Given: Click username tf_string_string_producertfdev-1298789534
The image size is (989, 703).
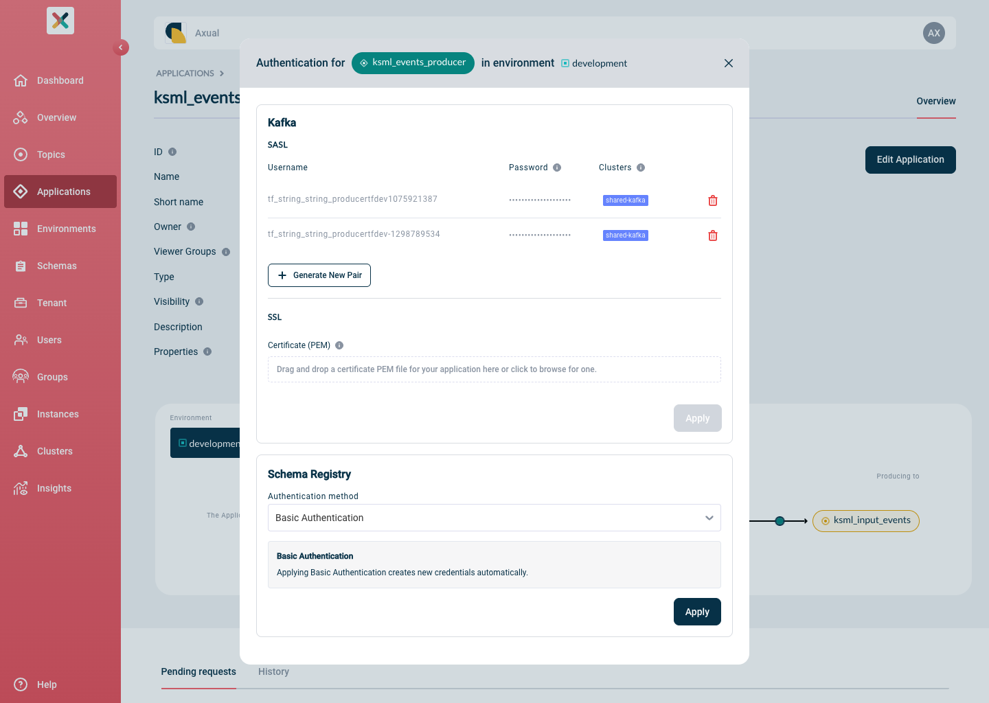Looking at the screenshot, I should click(x=354, y=234).
